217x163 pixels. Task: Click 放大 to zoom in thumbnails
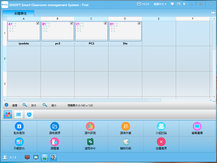30,105
